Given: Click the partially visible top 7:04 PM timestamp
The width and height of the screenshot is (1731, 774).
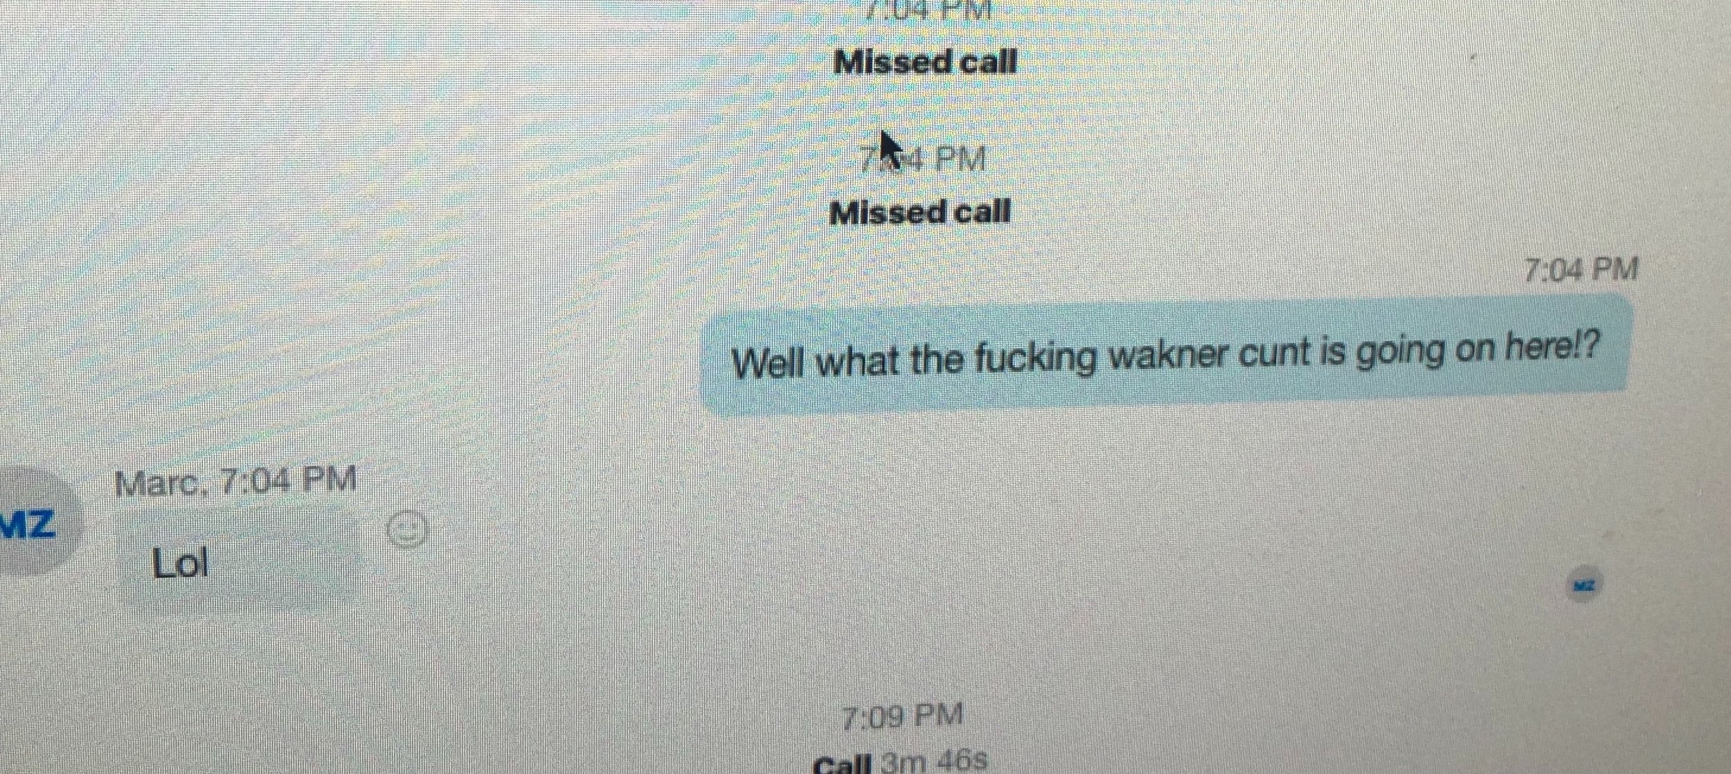Looking at the screenshot, I should point(926,9).
